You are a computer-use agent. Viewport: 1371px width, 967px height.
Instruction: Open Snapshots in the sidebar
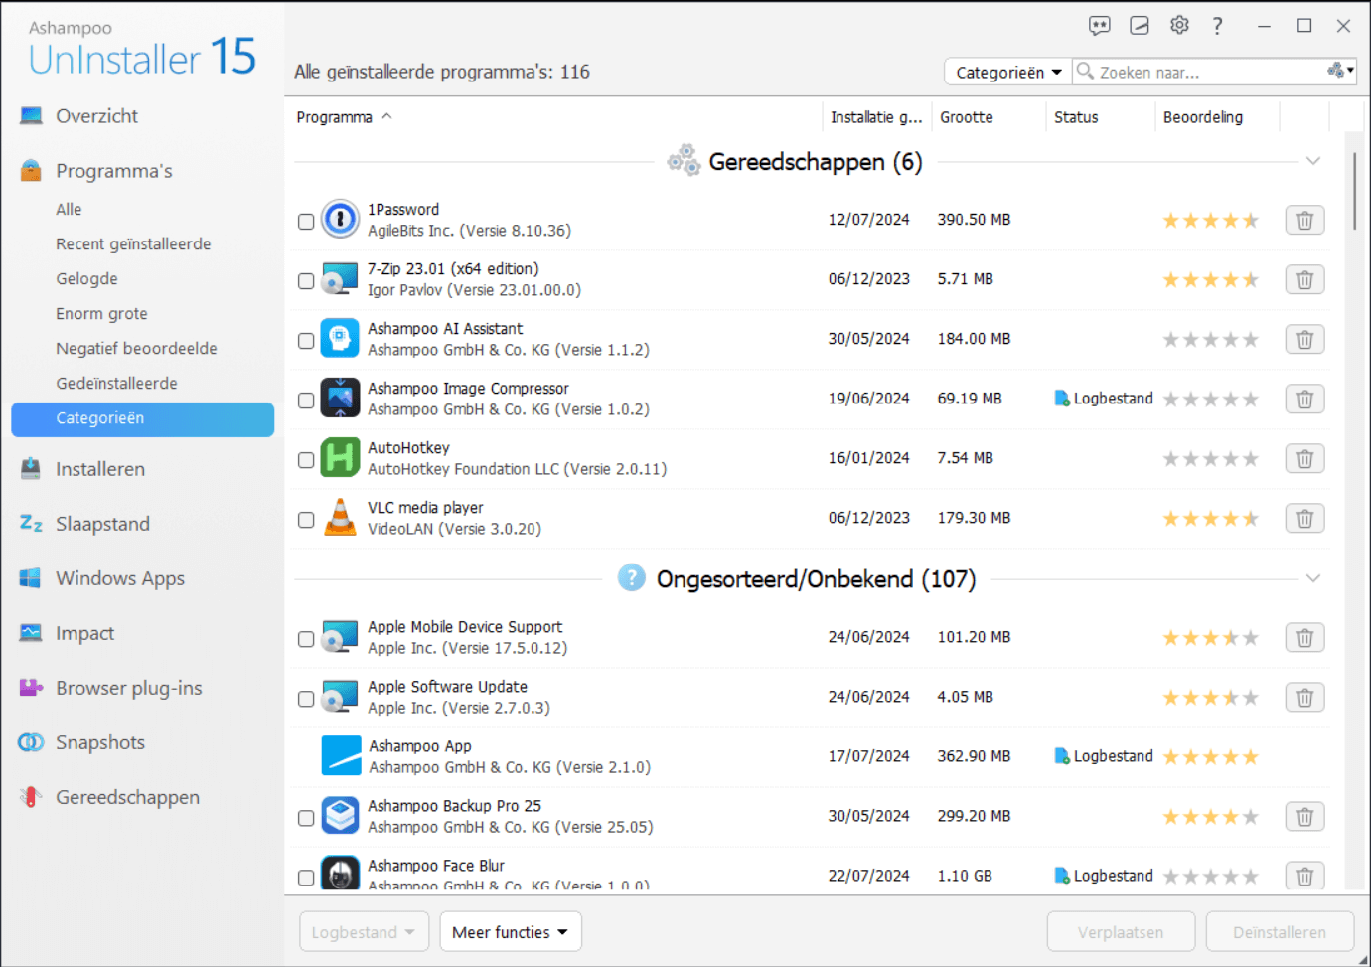[99, 742]
